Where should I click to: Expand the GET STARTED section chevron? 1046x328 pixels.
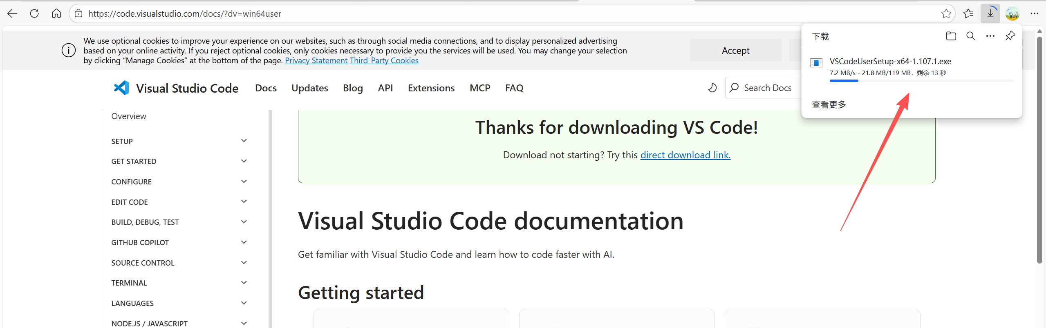(244, 161)
